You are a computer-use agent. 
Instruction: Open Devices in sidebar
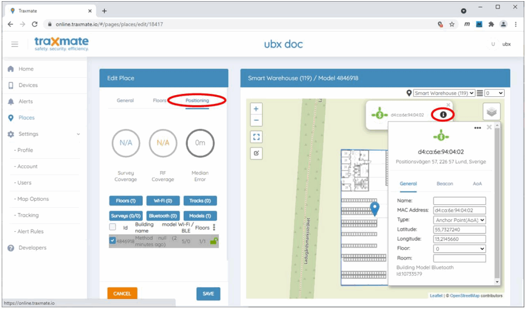(28, 85)
